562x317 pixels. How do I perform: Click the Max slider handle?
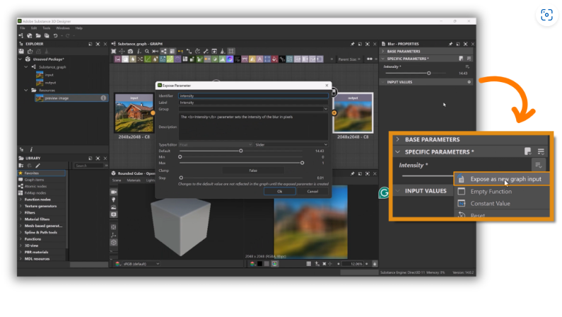click(x=302, y=163)
